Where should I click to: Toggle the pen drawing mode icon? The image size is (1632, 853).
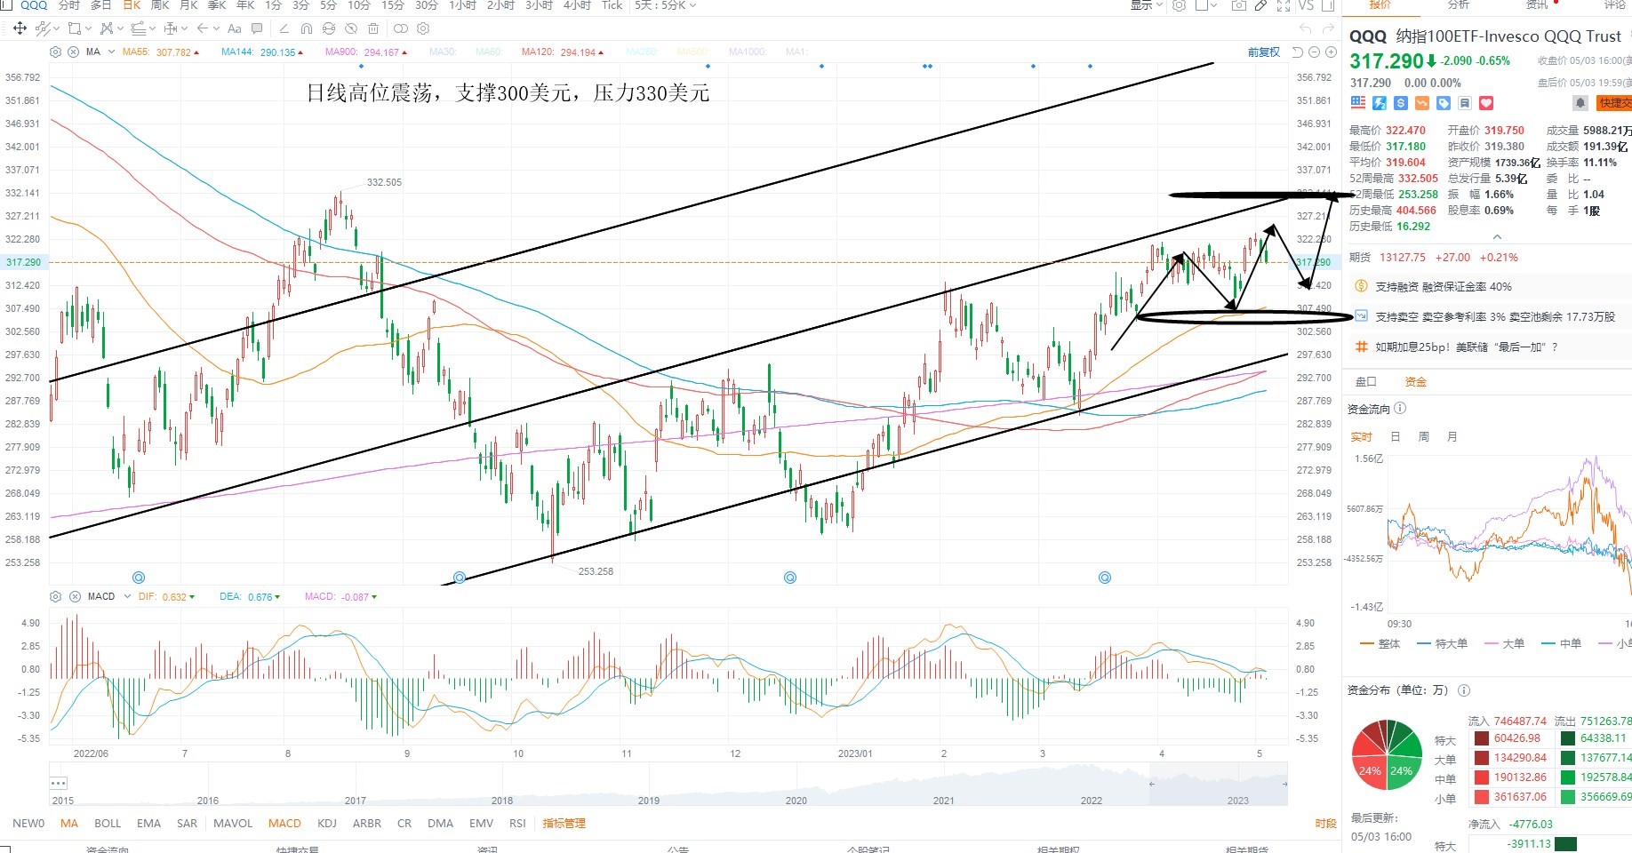tap(1260, 5)
